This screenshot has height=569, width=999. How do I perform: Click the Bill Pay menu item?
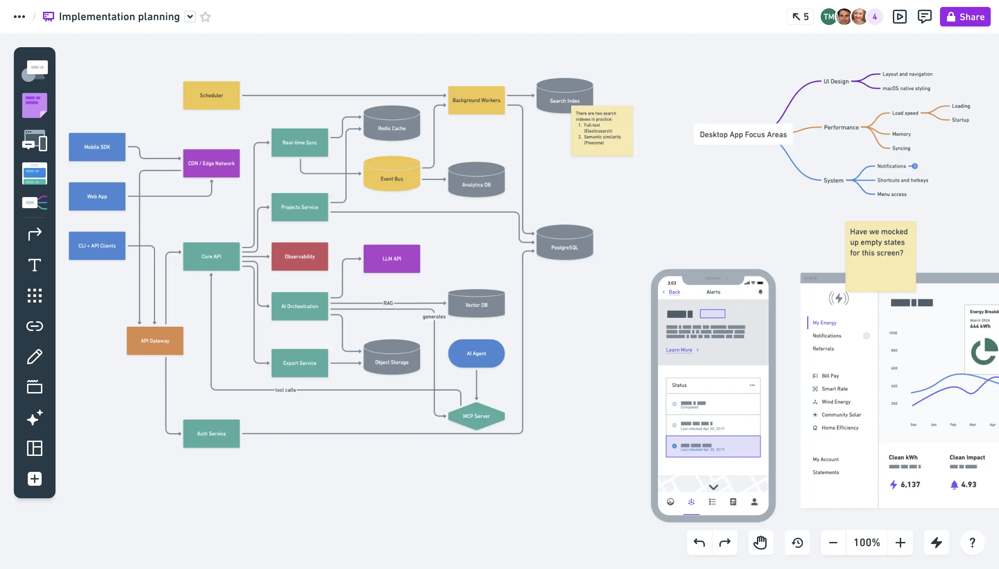[830, 376]
